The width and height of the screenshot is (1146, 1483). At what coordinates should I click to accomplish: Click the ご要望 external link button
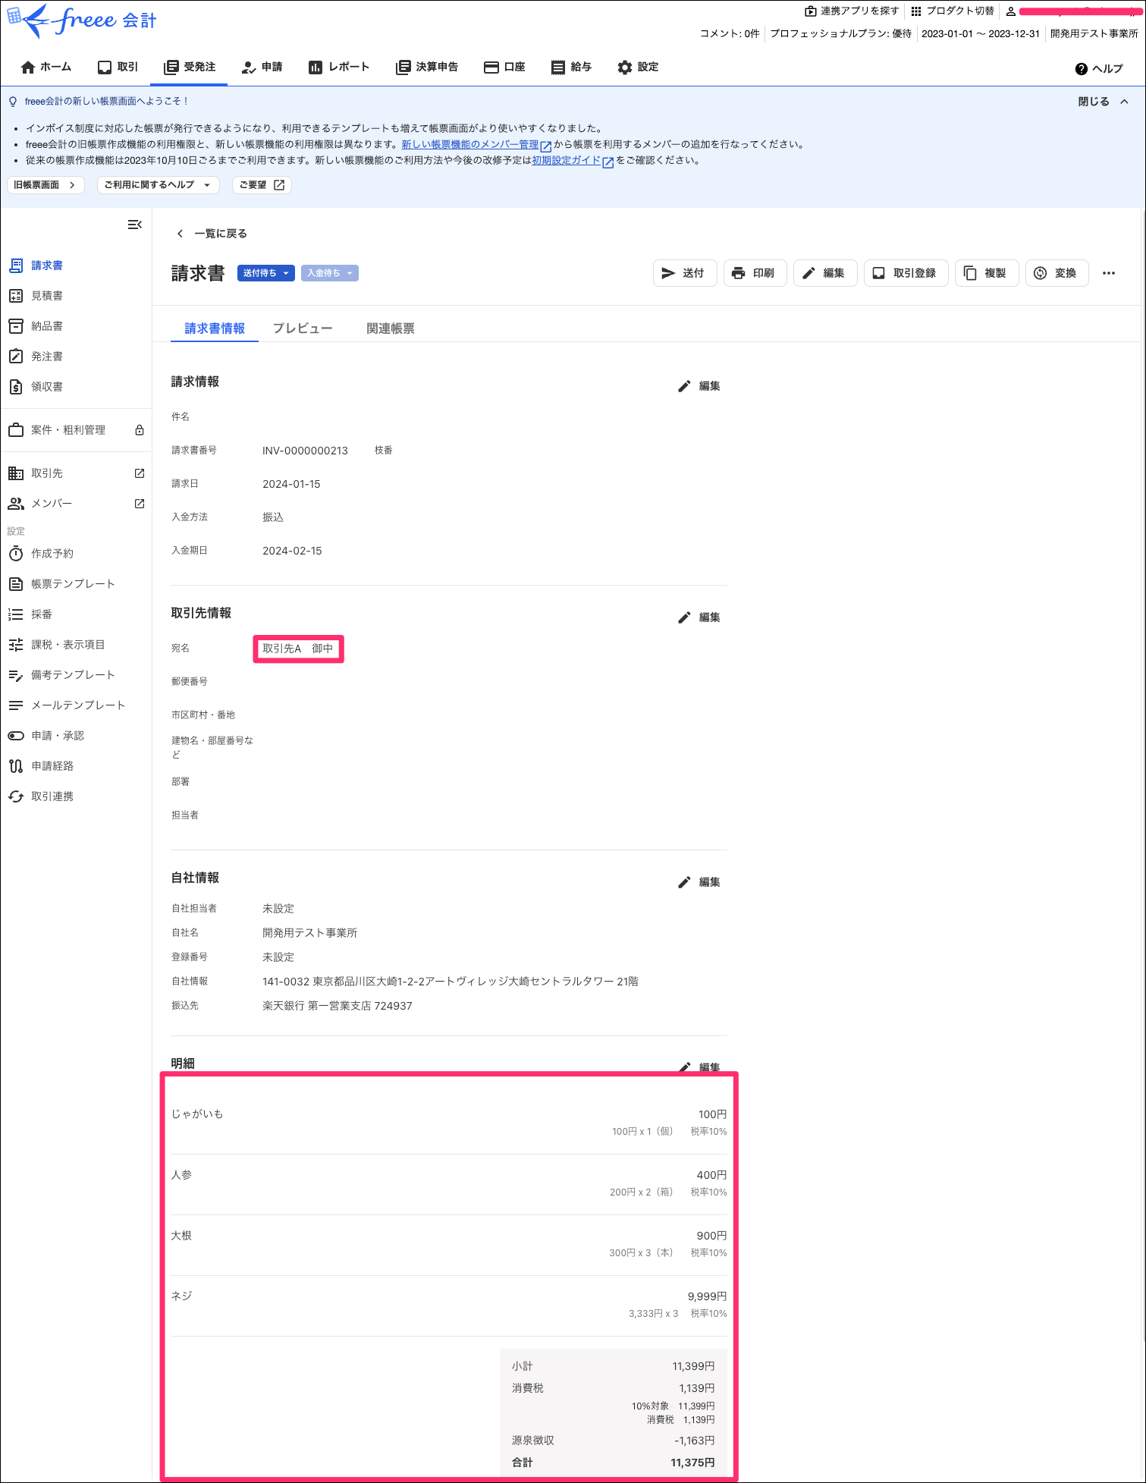click(262, 185)
